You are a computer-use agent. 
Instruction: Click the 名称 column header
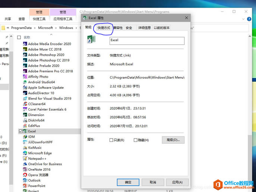tap(27, 38)
